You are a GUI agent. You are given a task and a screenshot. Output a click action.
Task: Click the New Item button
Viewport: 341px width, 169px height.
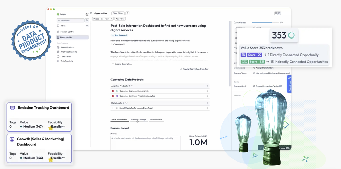71,20
